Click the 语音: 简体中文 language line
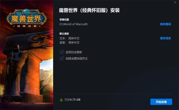The width and height of the screenshot is (179, 110). click(x=70, y=43)
